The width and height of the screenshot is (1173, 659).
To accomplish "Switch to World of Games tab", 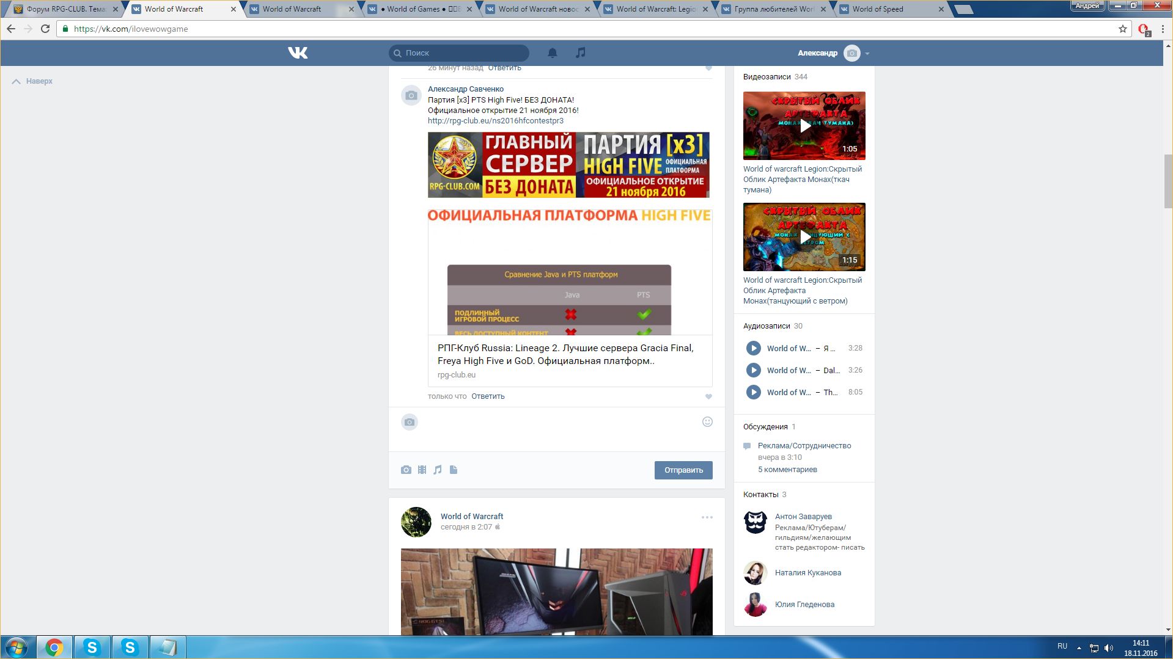I will [419, 9].
